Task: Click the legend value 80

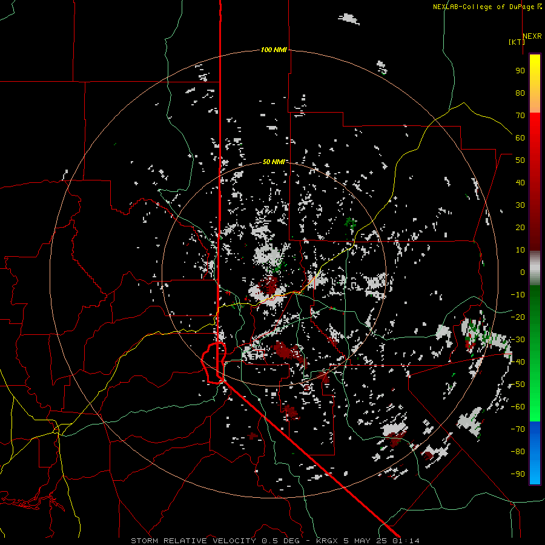Action: point(520,93)
